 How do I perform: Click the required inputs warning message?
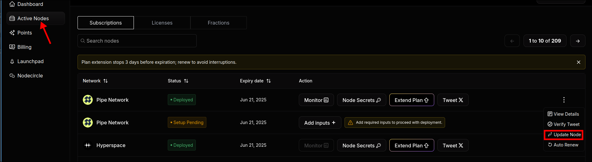point(395,123)
